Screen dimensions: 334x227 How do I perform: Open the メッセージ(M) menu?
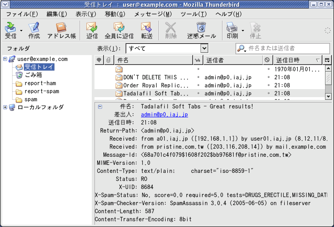click(x=153, y=14)
